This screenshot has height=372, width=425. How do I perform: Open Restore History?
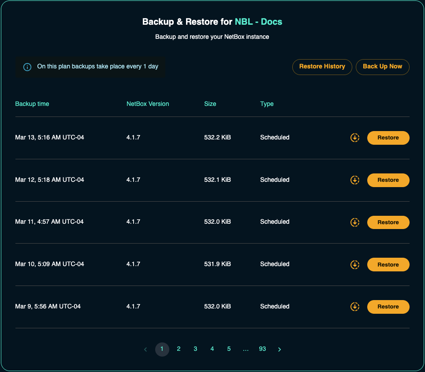tap(322, 67)
